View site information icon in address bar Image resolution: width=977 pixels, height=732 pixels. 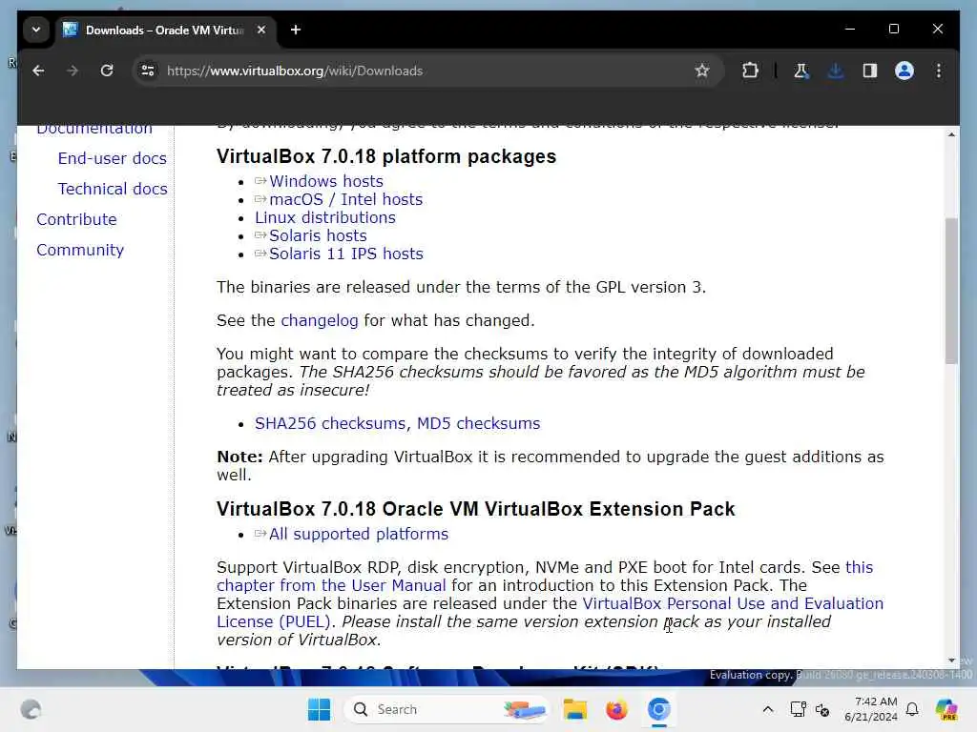pyautogui.click(x=148, y=71)
